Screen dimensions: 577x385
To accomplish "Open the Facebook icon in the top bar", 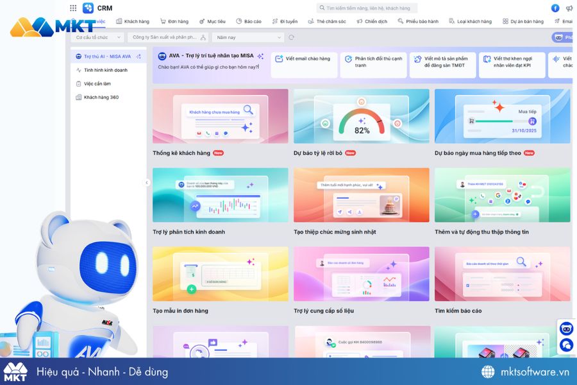I will (x=555, y=8).
